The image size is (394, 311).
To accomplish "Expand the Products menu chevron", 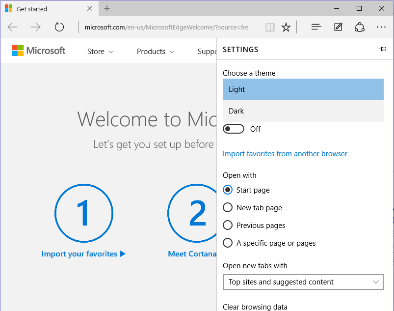I will click(x=172, y=51).
